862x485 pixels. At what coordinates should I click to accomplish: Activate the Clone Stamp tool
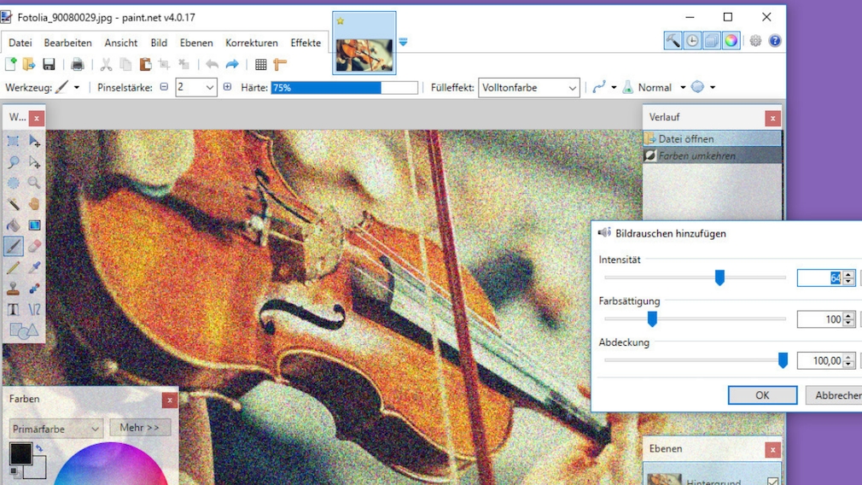[x=14, y=289]
